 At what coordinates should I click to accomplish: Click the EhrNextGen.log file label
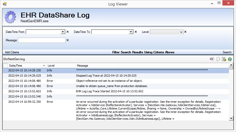[x=14, y=59]
